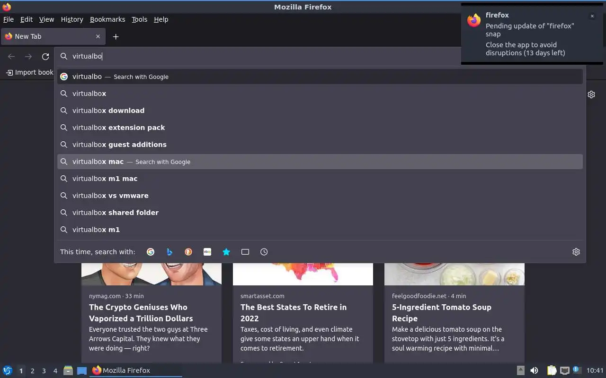The width and height of the screenshot is (606, 378).
Task: Click the crypto article thumbnail image
Action: [x=151, y=274]
